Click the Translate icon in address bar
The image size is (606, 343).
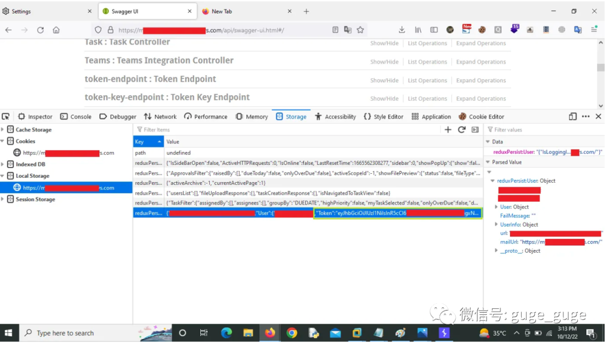pyautogui.click(x=348, y=30)
